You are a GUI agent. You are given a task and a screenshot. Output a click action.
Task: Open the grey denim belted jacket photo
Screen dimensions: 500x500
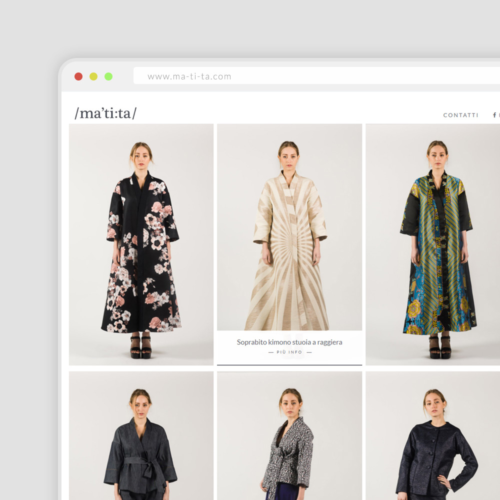(x=141, y=435)
